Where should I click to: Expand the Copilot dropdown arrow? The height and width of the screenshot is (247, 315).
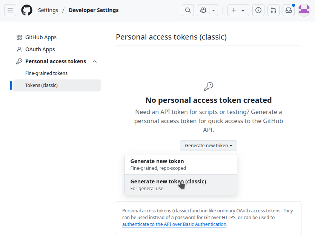tap(214, 10)
